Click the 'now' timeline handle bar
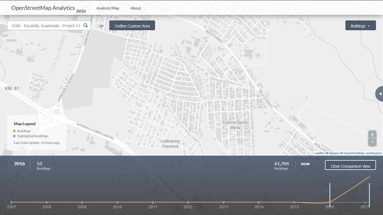383x215 pixels. point(370,195)
